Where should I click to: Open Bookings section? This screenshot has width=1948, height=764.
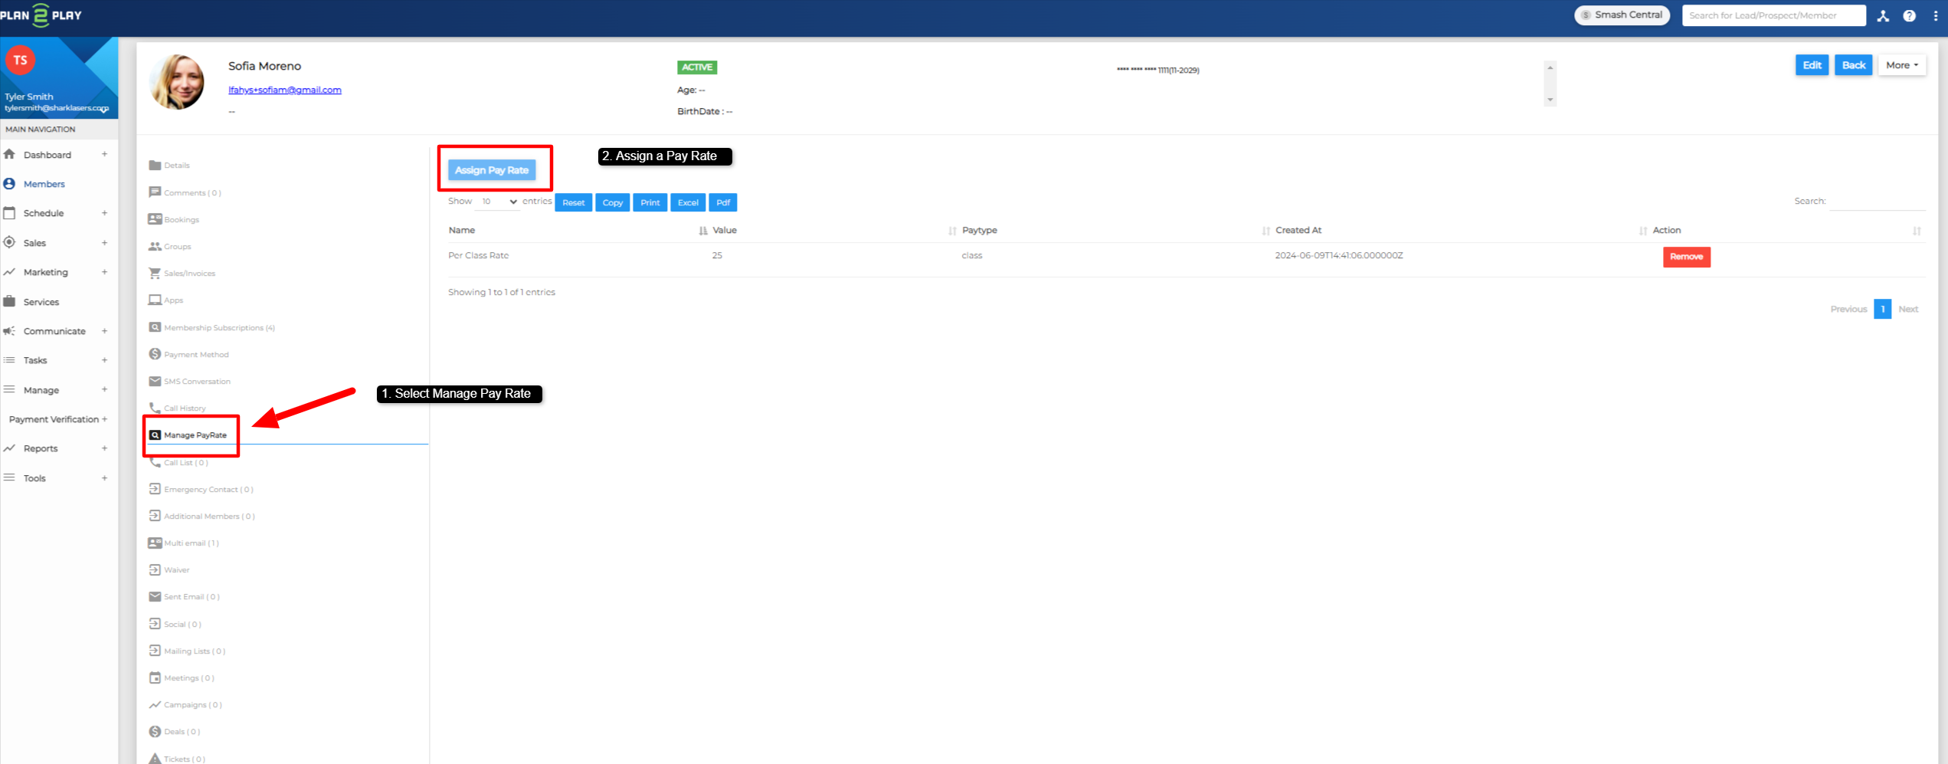181,219
